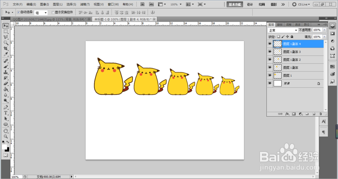Image resolution: width=338 pixels, height=179 pixels.
Task: Select the History Brush tool
Action: (x=6, y=78)
